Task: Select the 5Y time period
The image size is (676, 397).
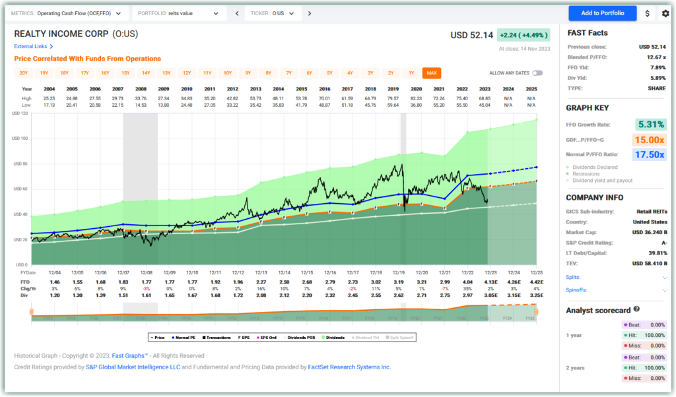Action: tap(331, 73)
